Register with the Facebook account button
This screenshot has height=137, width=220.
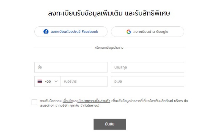coord(71,32)
